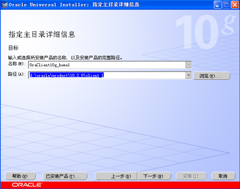
Task: Click the 安装 (I) install button
Action: [x=191, y=176]
